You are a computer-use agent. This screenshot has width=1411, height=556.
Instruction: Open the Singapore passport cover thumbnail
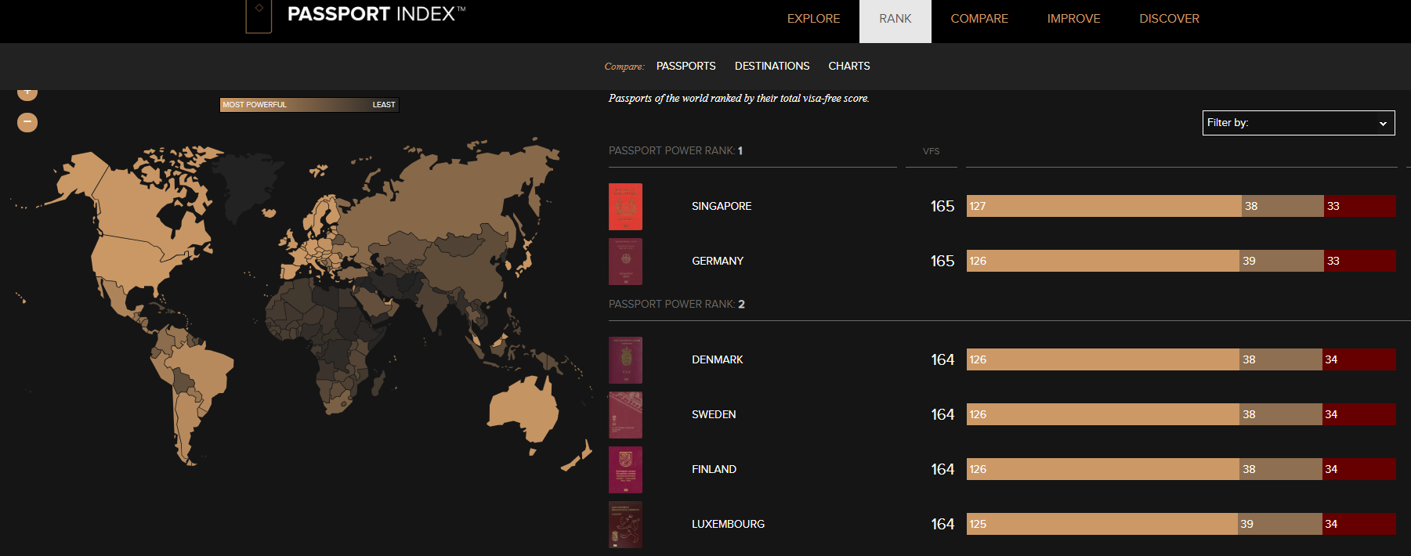tap(625, 207)
